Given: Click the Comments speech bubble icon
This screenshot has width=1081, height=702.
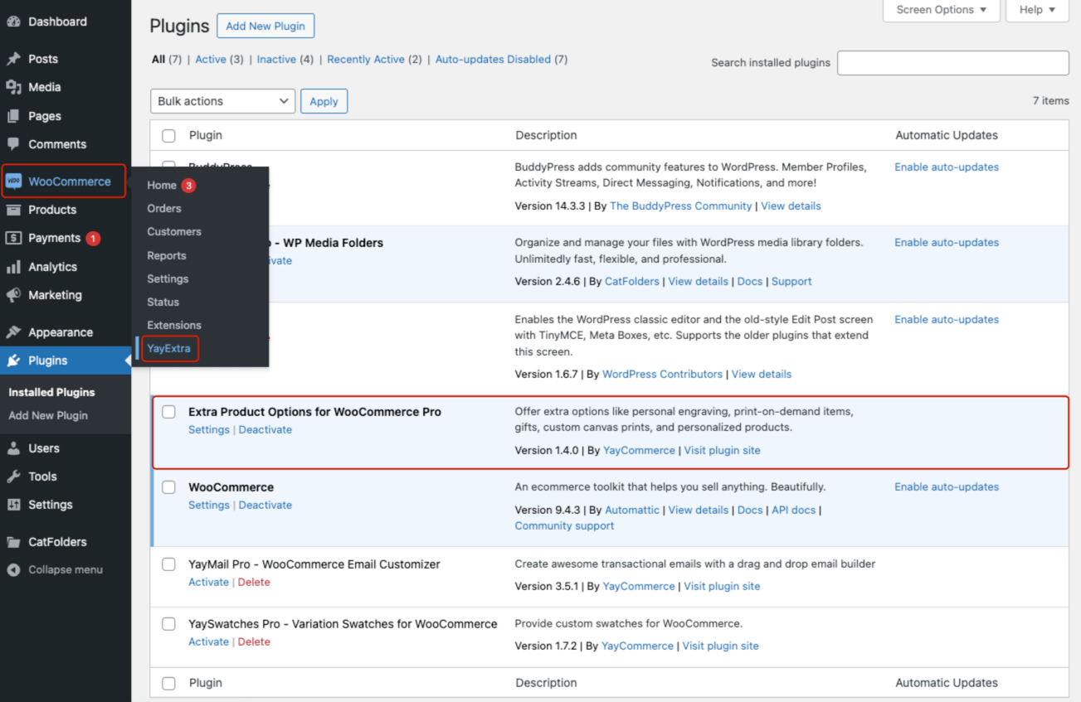Looking at the screenshot, I should [17, 144].
